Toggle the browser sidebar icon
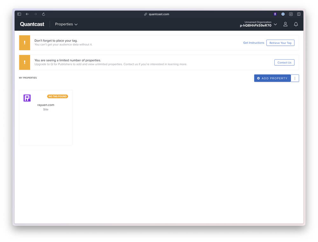This screenshot has width=318, height=242. (19, 14)
